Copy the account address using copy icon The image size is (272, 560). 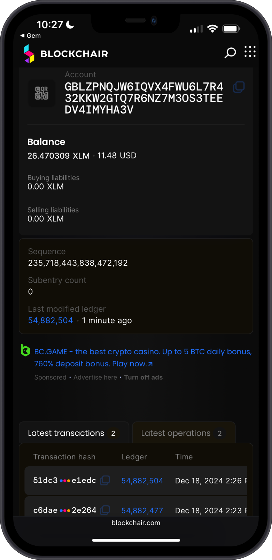tap(239, 87)
